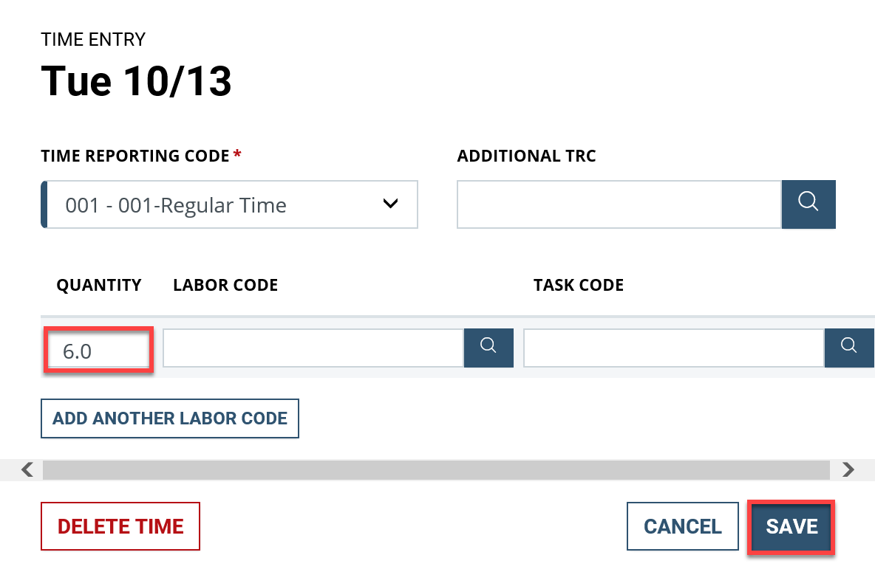Click the TIME ENTRY label
The width and height of the screenshot is (875, 586).
click(92, 39)
